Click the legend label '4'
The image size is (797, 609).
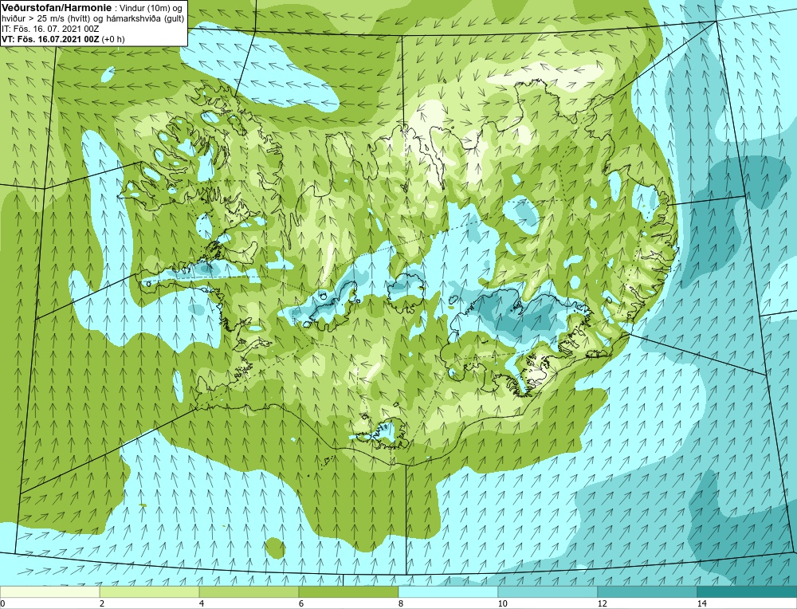[202, 603]
